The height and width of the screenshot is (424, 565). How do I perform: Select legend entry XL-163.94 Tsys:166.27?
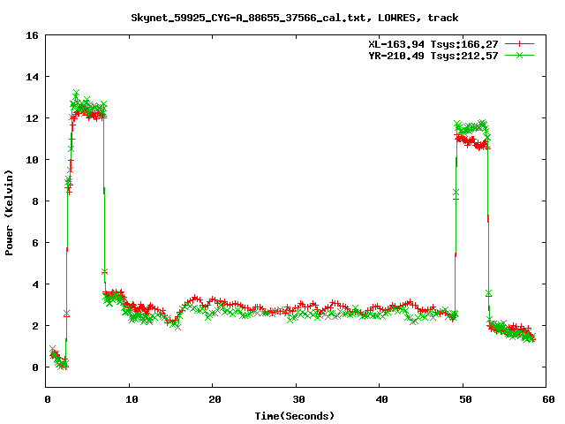pyautogui.click(x=433, y=44)
